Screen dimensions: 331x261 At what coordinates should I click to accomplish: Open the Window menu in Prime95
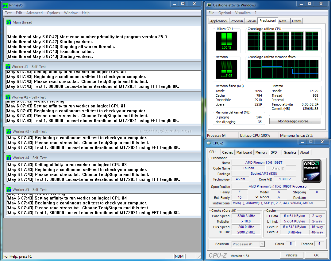pos(71,13)
